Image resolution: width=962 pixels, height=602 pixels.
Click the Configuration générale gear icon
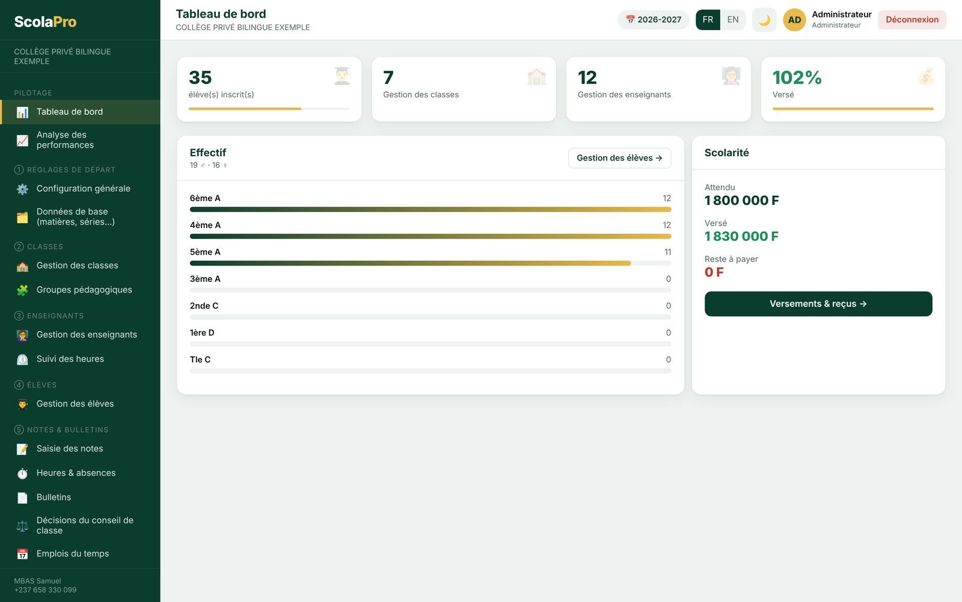[22, 189]
